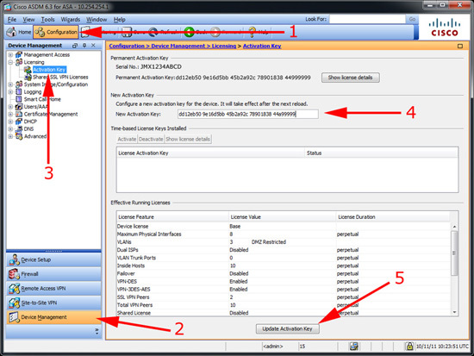The height and width of the screenshot is (356, 474).
Task: Open the File menu
Action: (x=12, y=20)
